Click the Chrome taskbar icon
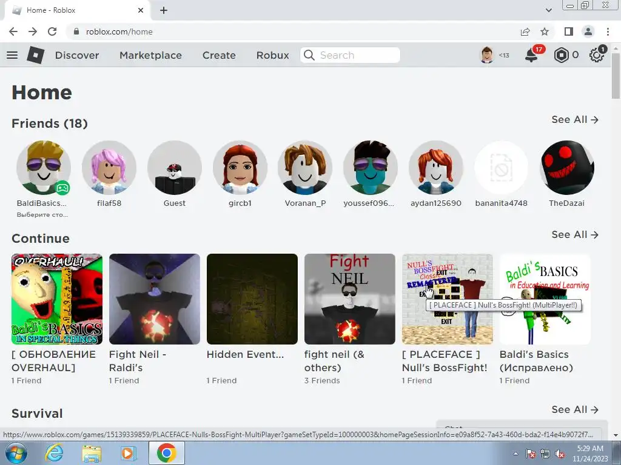The width and height of the screenshot is (621, 465). point(166,453)
